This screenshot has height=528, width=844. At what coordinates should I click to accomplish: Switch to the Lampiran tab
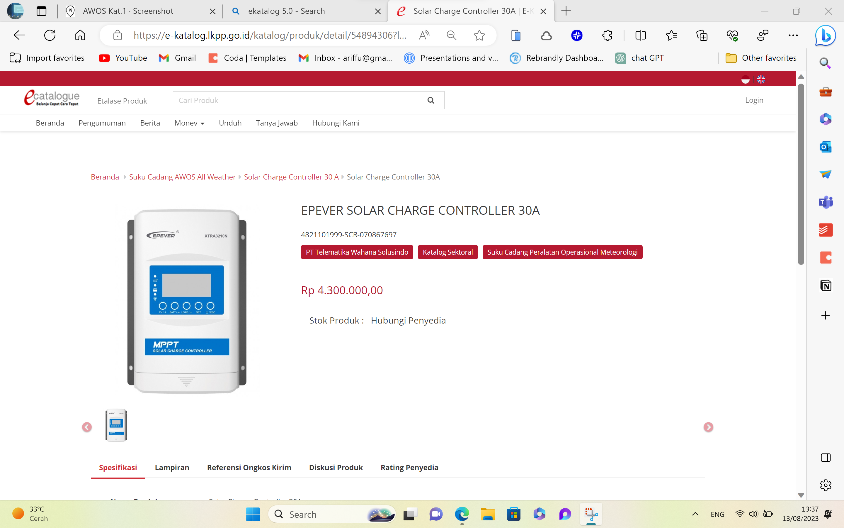coord(172,467)
